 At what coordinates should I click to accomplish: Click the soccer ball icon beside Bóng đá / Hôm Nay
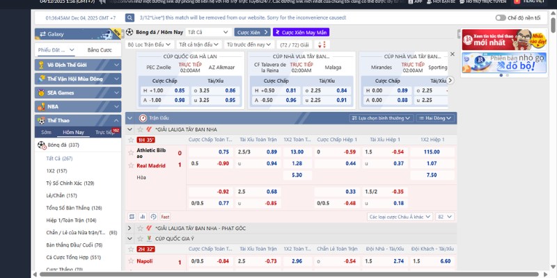(130, 32)
